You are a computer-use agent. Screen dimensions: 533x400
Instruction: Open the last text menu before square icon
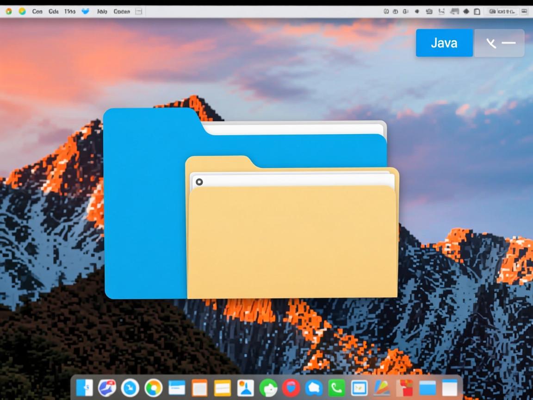point(122,11)
